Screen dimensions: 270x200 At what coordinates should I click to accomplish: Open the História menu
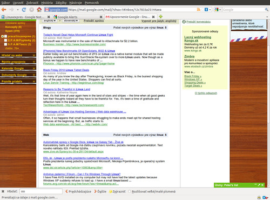47,3
